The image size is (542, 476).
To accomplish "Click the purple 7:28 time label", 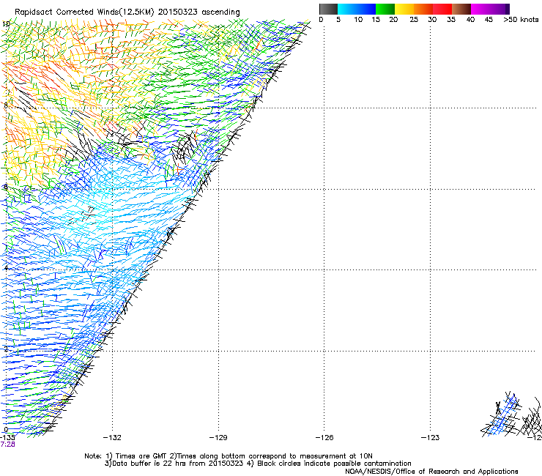I will [x=7, y=445].
